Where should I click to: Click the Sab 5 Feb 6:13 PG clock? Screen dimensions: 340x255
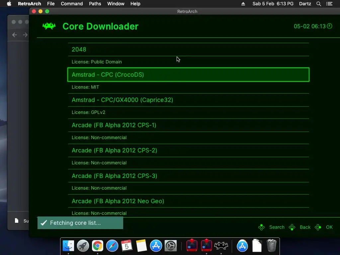click(273, 4)
